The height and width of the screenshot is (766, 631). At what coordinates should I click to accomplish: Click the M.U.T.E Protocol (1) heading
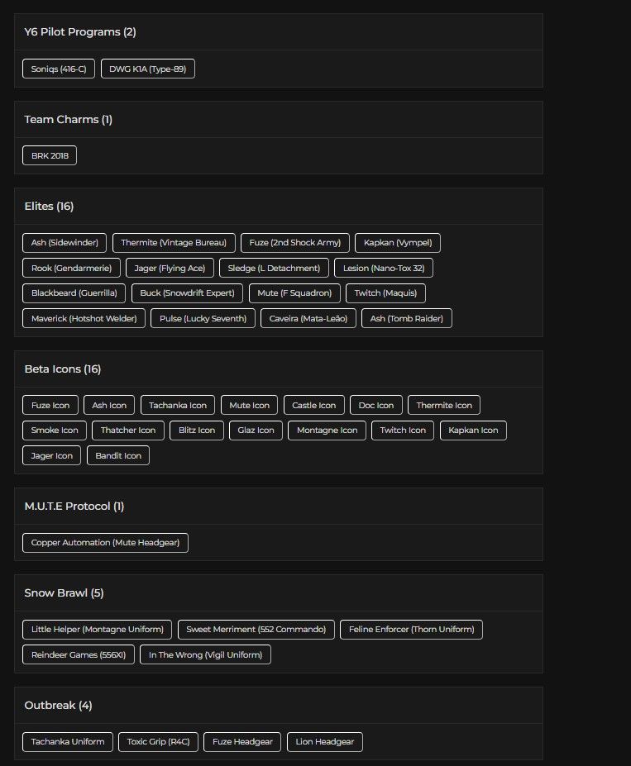(x=74, y=506)
